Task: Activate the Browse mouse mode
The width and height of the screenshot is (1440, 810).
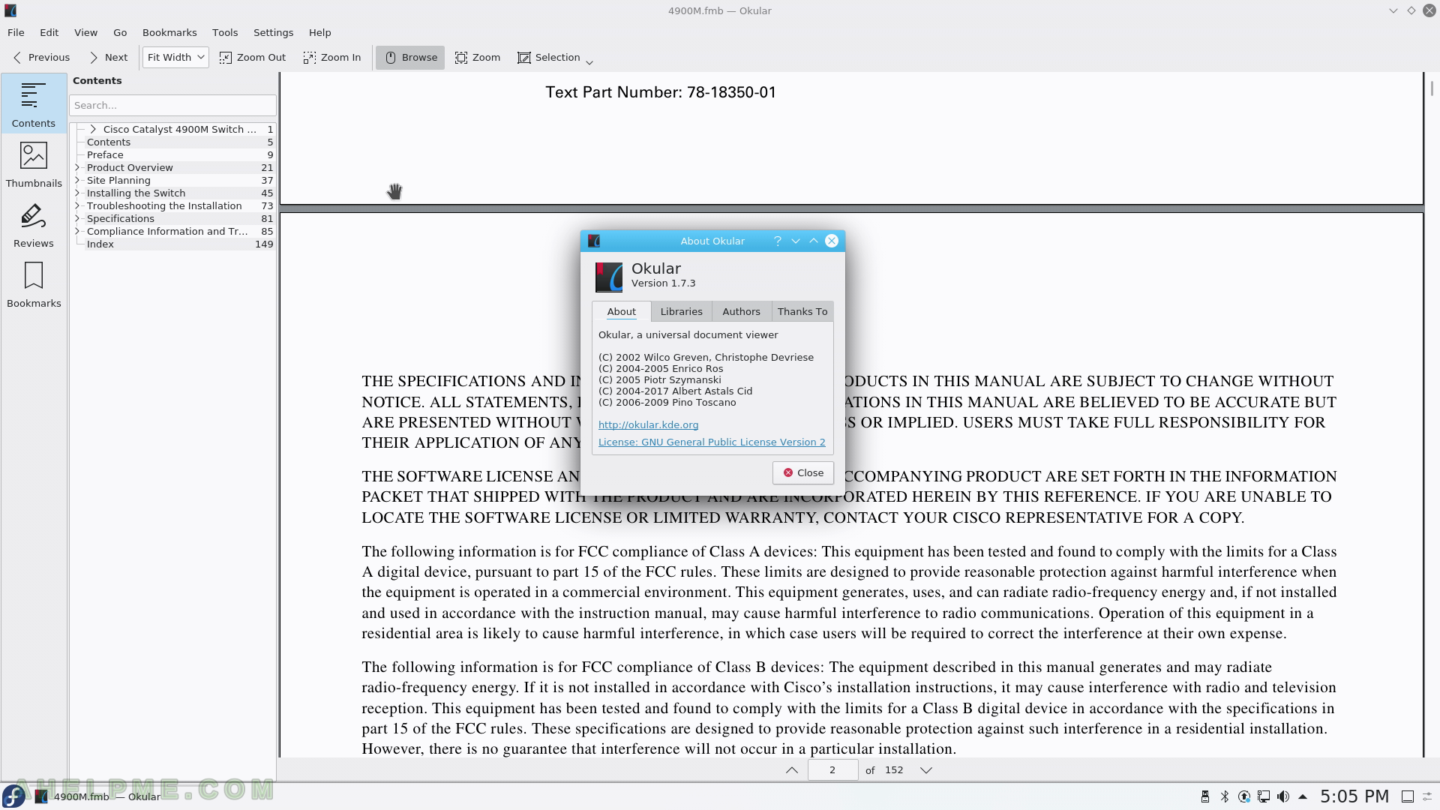Action: (x=410, y=58)
